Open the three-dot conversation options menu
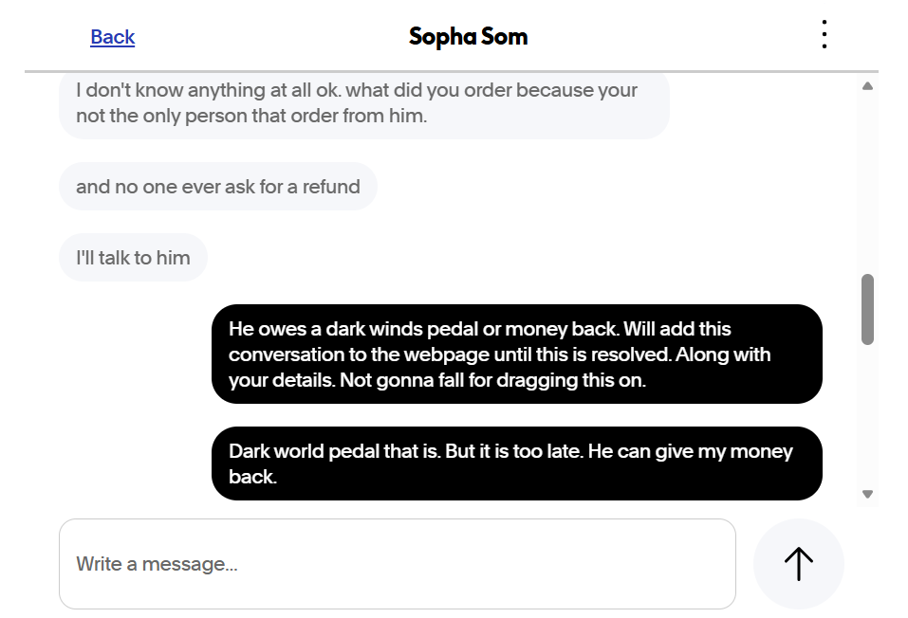The width and height of the screenshot is (908, 618). point(824,33)
